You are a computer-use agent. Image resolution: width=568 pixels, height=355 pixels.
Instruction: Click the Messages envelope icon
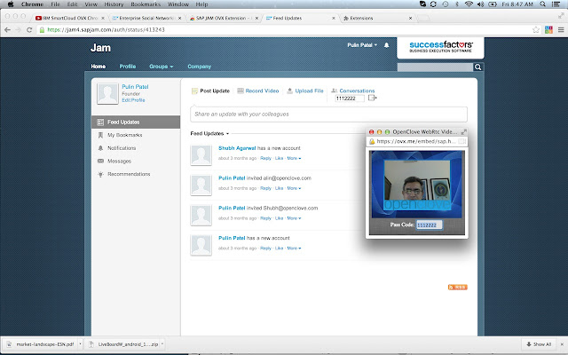[100, 162]
